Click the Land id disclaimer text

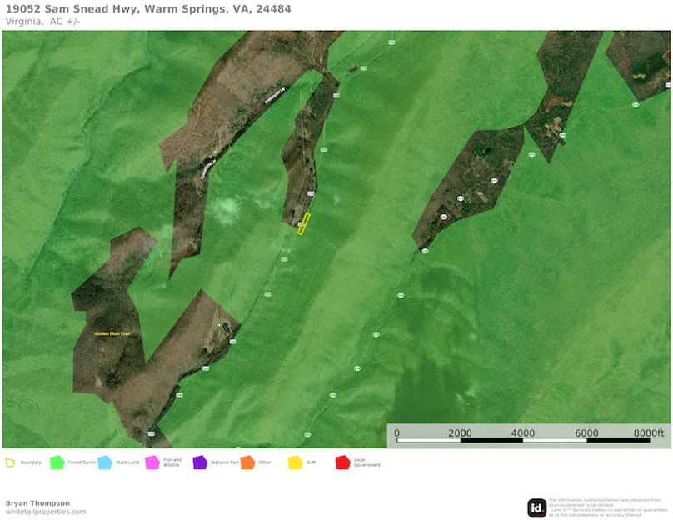click(607, 507)
